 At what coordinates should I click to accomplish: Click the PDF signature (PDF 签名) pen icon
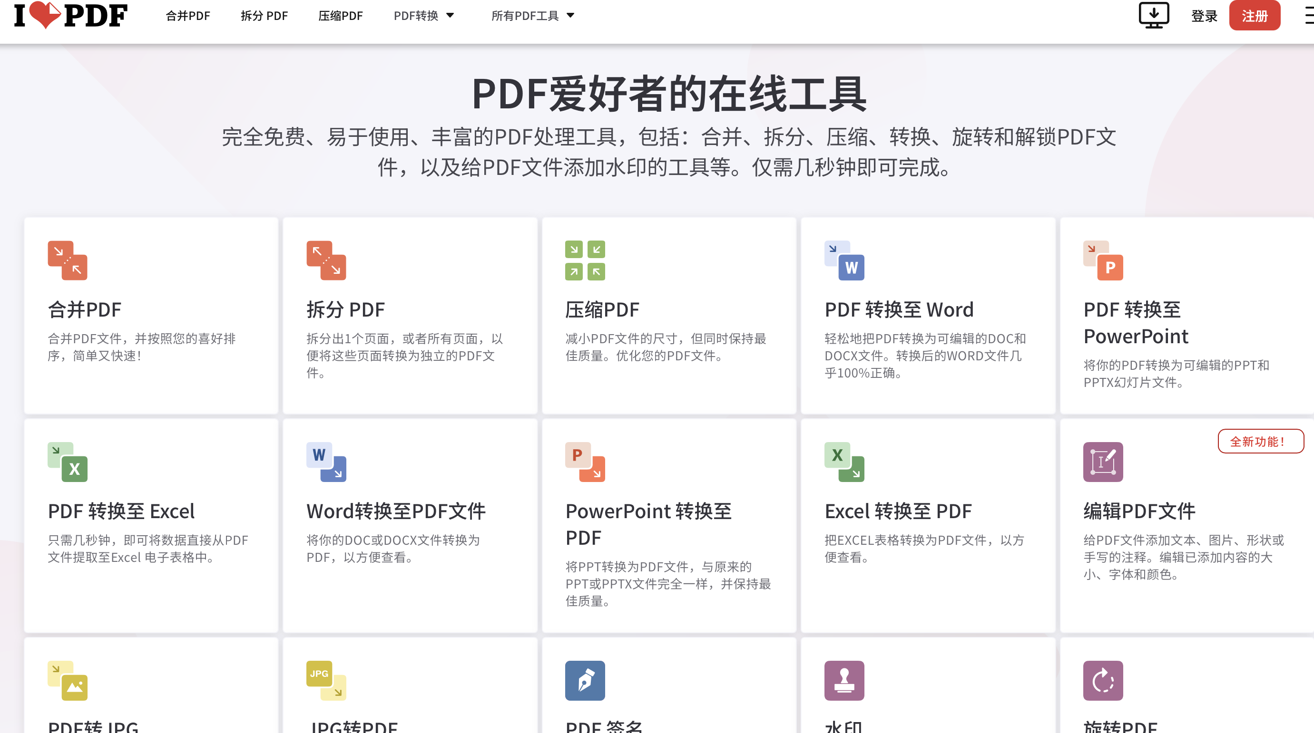(x=585, y=681)
